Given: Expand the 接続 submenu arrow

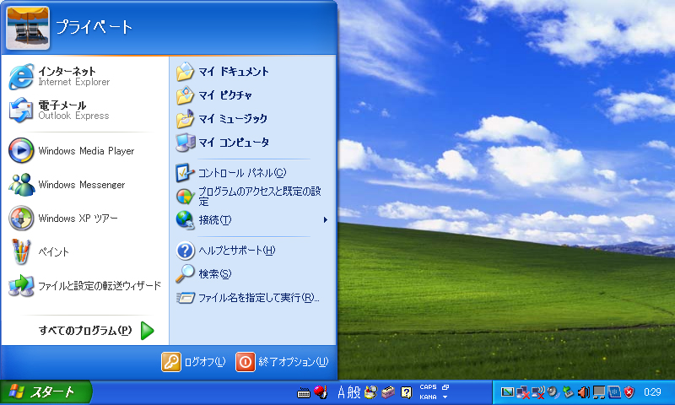Looking at the screenshot, I should click(326, 220).
